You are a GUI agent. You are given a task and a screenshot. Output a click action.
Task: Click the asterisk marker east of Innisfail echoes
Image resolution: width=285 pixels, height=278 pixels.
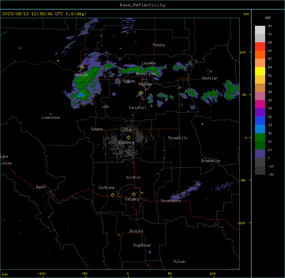(166, 100)
